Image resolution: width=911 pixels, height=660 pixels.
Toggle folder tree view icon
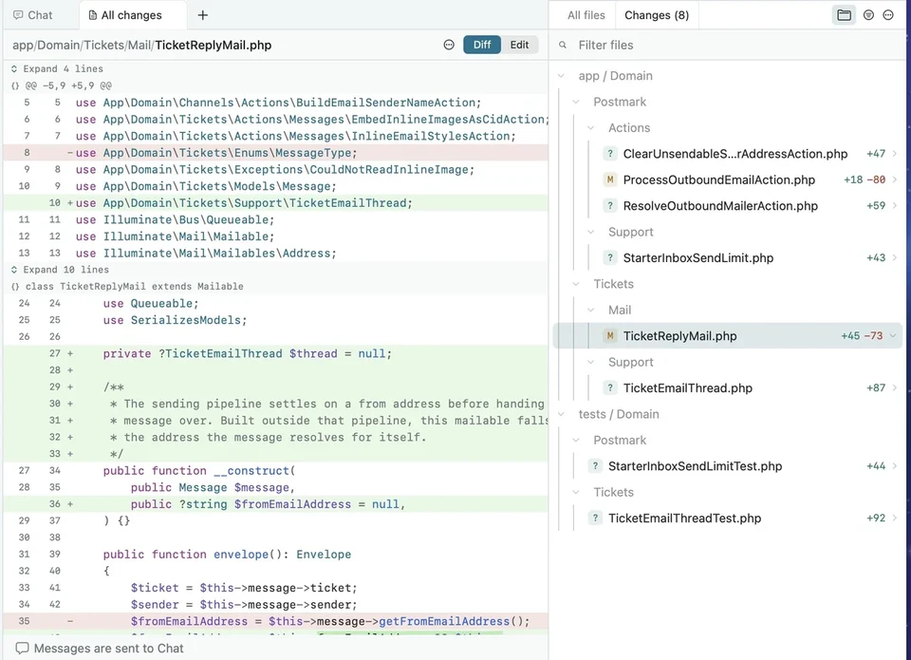[845, 15]
